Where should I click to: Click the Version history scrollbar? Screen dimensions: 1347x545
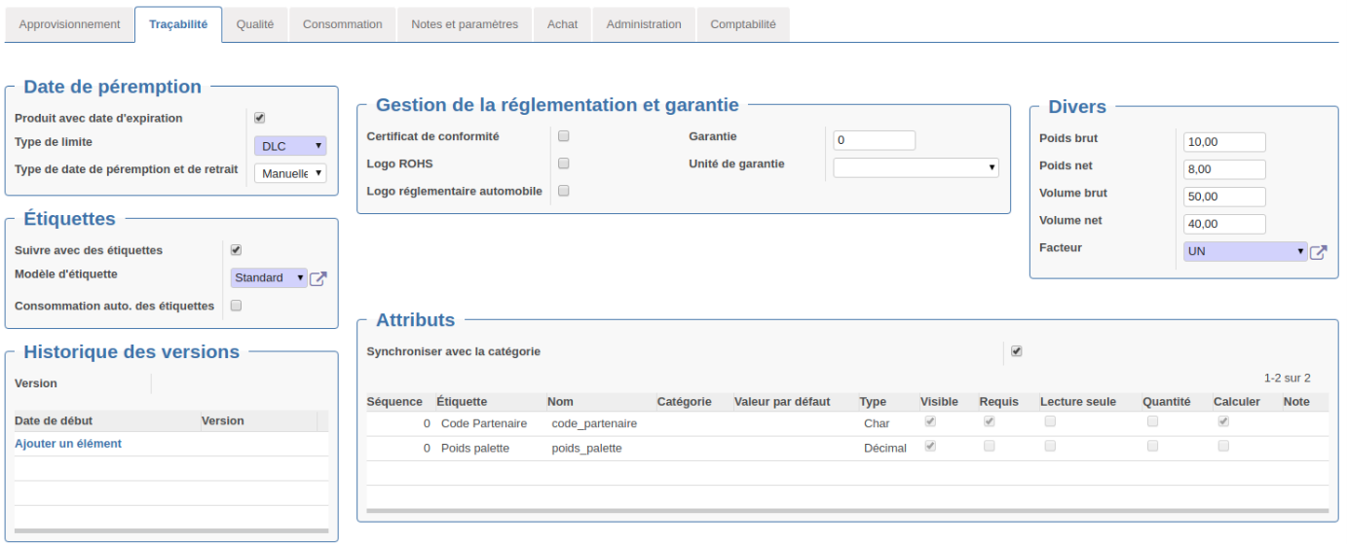171,530
